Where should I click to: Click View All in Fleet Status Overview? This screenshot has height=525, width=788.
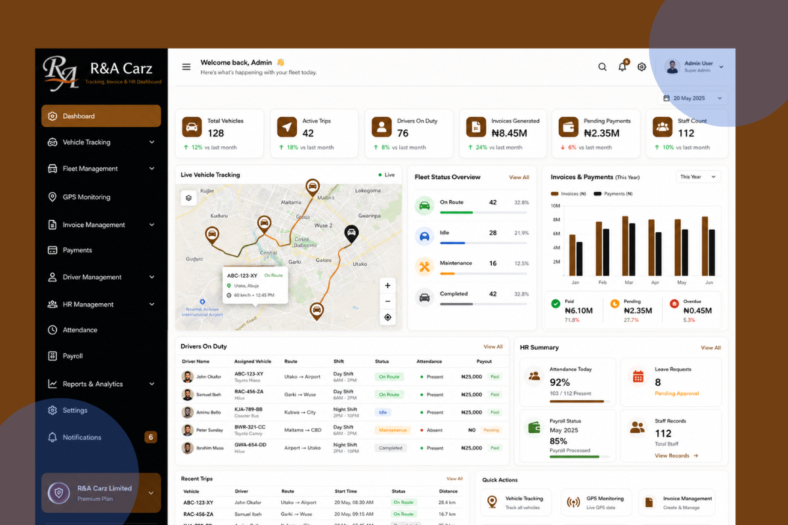(519, 177)
